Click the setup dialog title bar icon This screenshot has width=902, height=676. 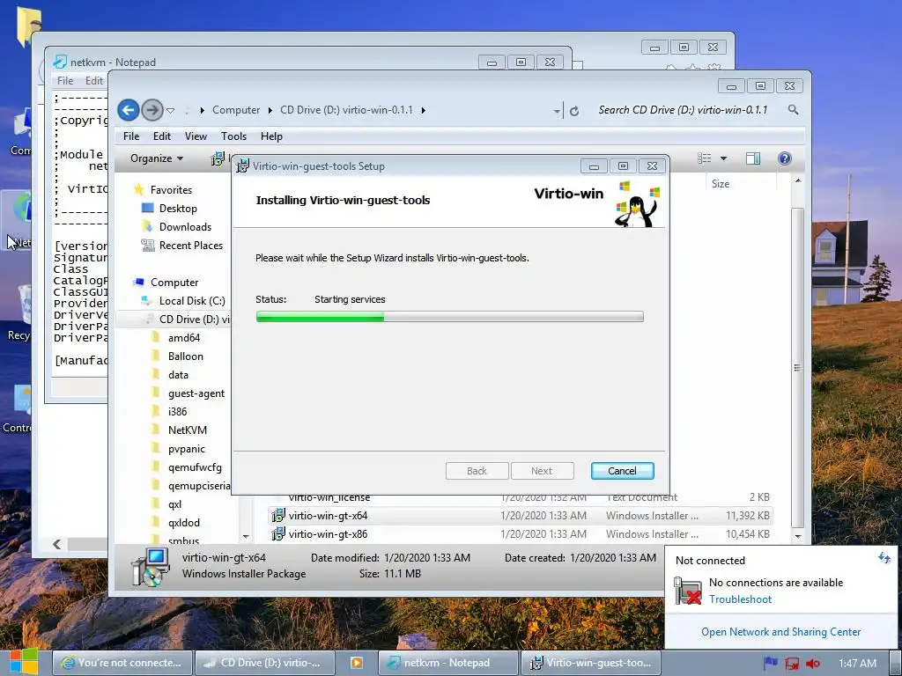(243, 166)
